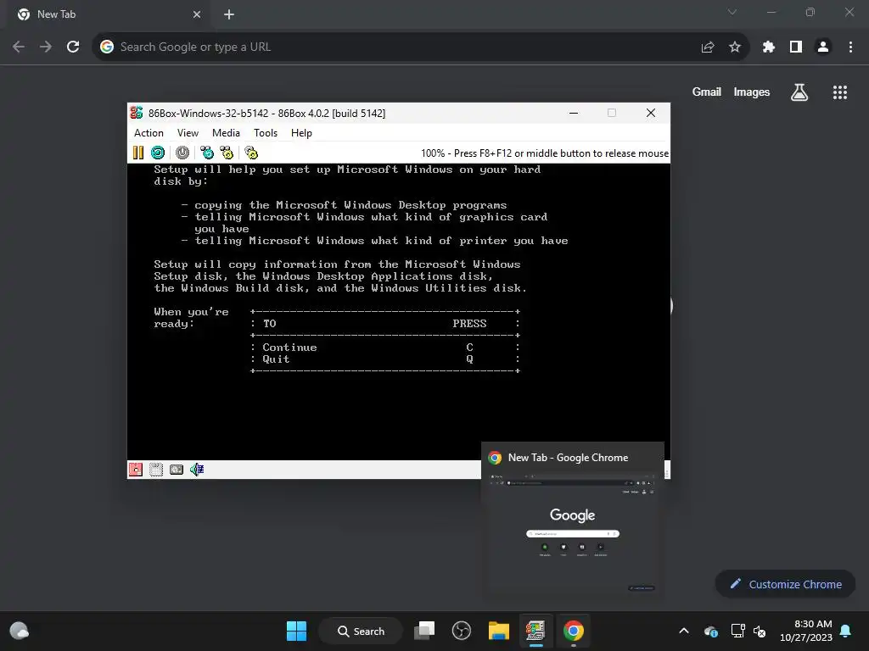Click Chrome back navigation arrow
This screenshot has height=651, width=869.
click(19, 47)
